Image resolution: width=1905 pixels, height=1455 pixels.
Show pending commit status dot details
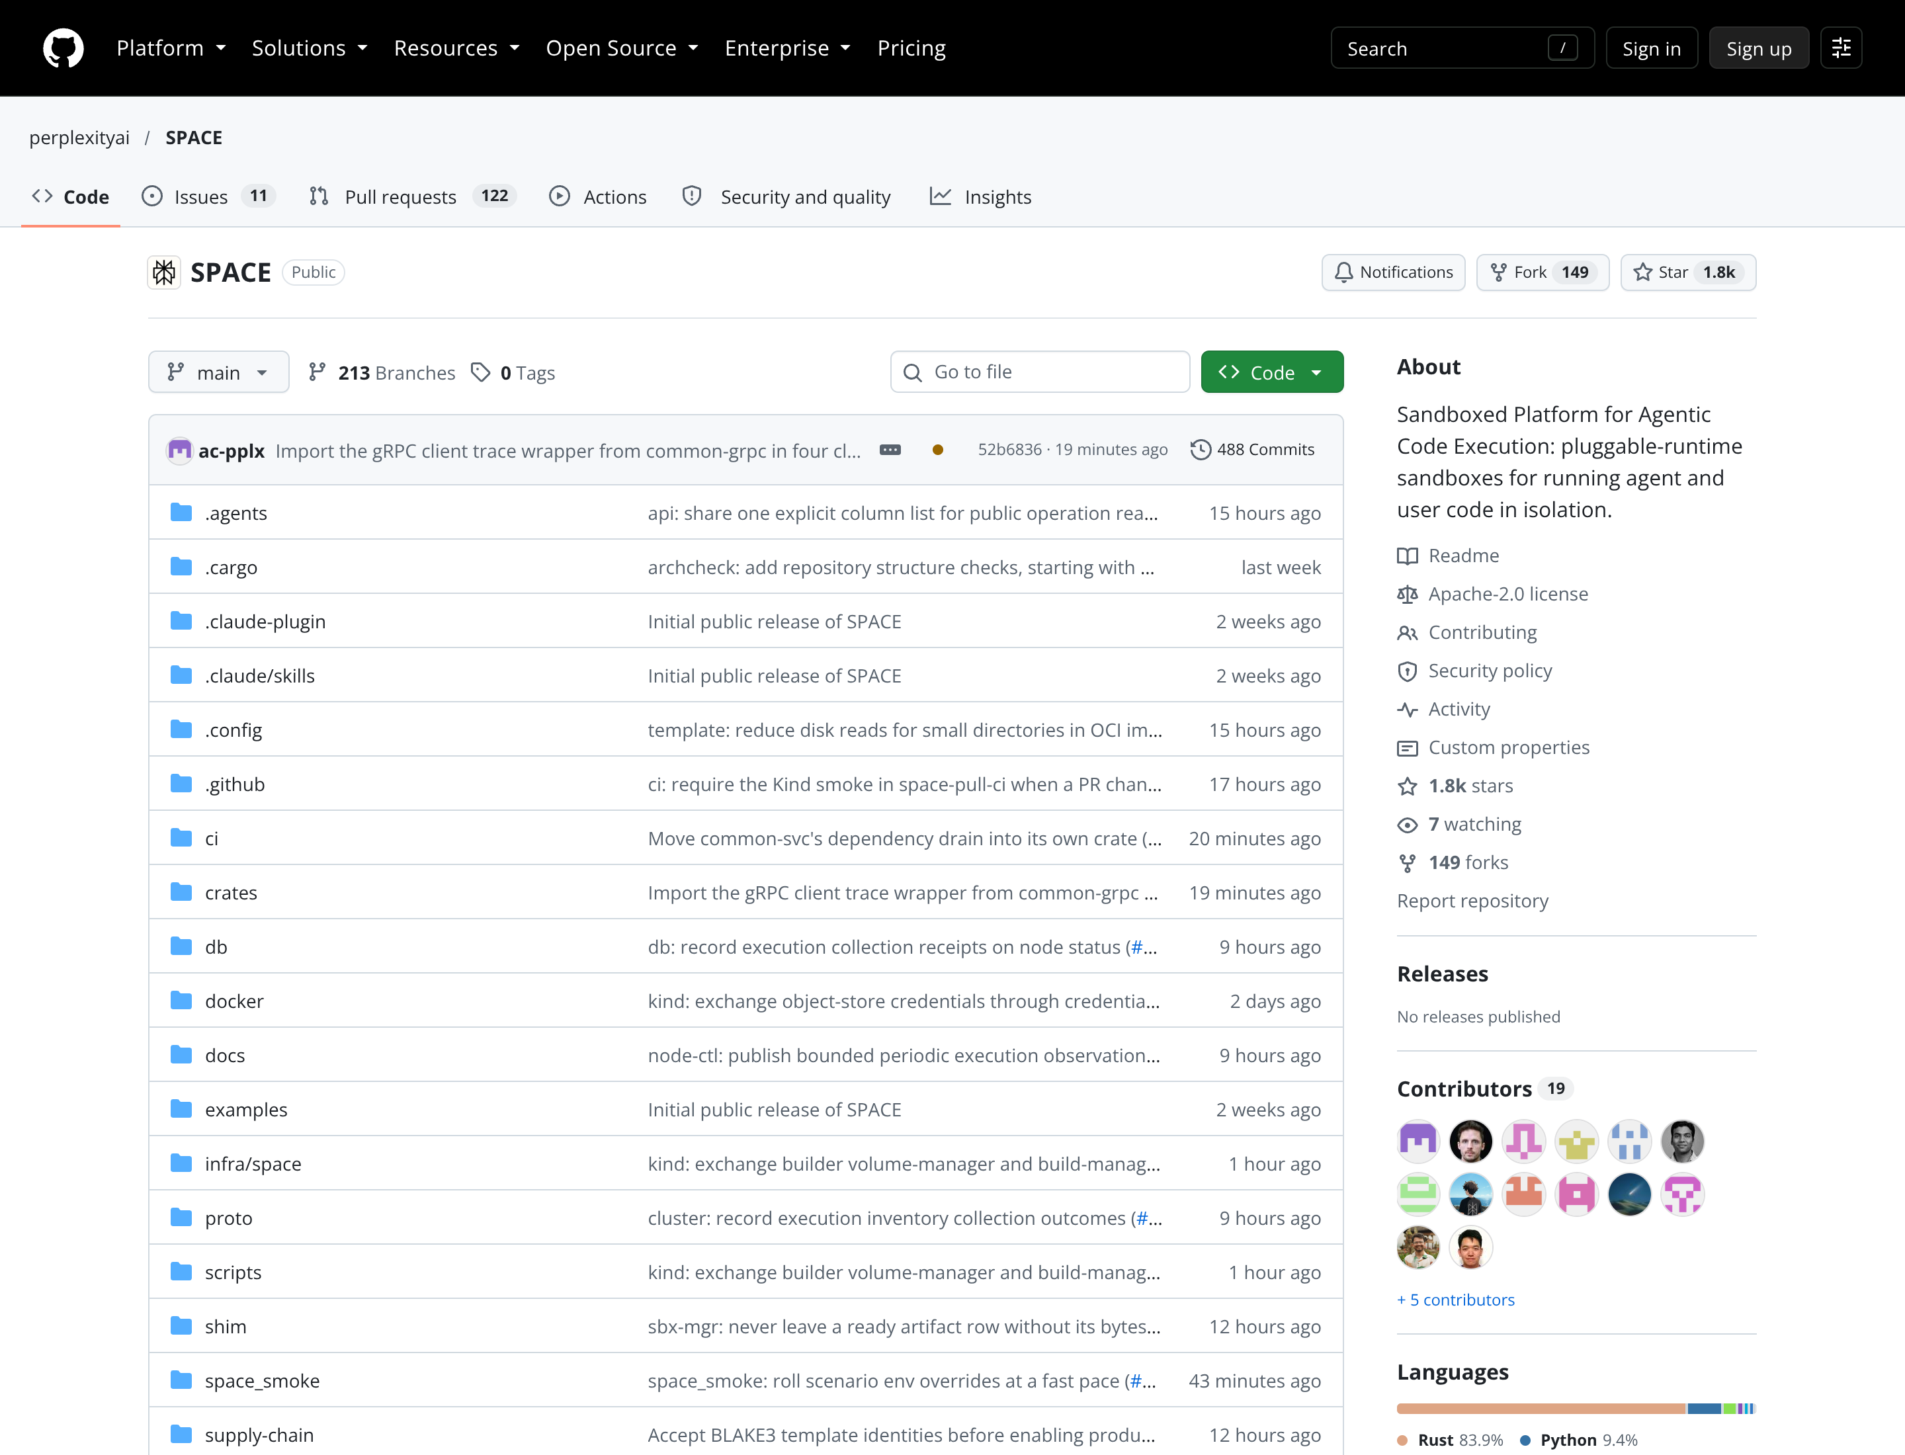937,450
